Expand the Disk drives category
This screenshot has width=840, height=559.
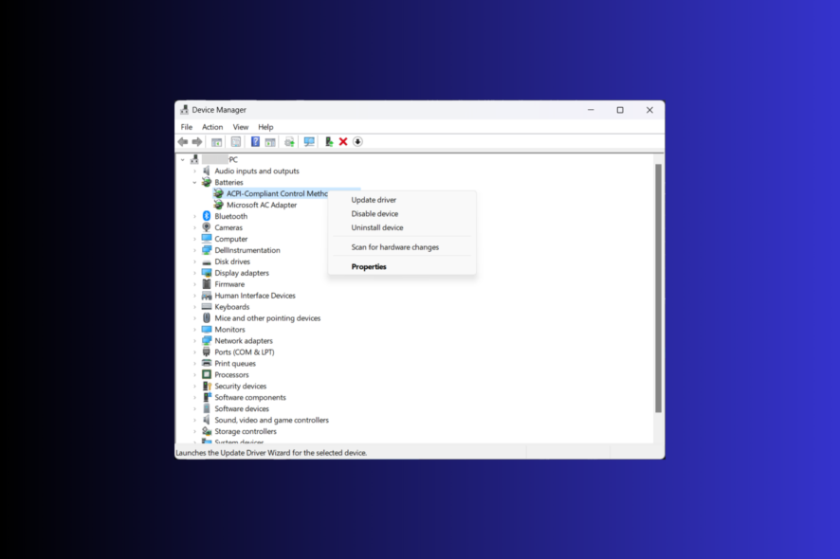194,261
